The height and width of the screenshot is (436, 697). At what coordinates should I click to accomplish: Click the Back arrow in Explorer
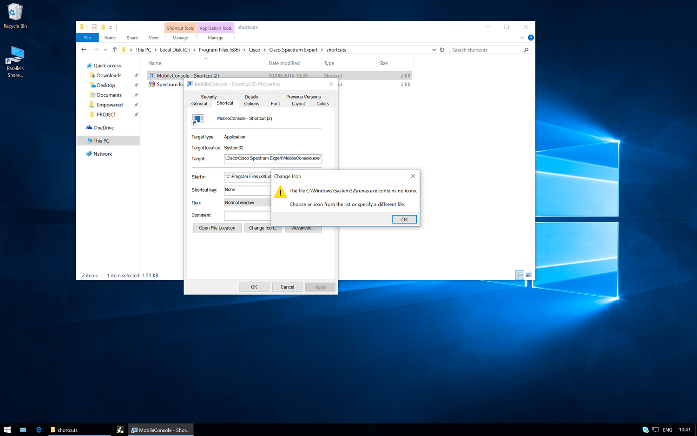pos(84,50)
